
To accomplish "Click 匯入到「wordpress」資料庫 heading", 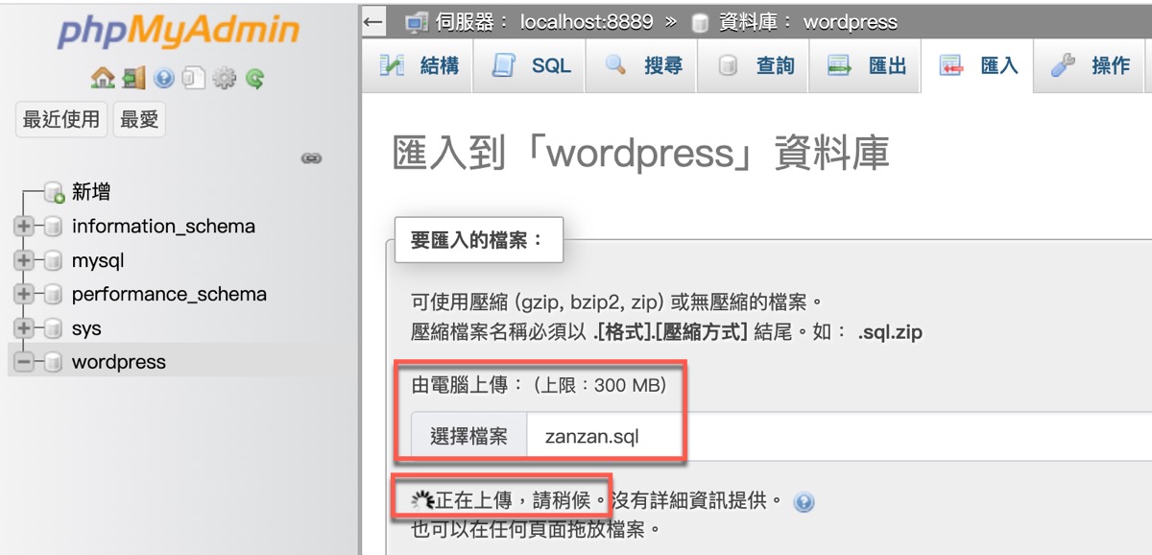I will tap(641, 154).
